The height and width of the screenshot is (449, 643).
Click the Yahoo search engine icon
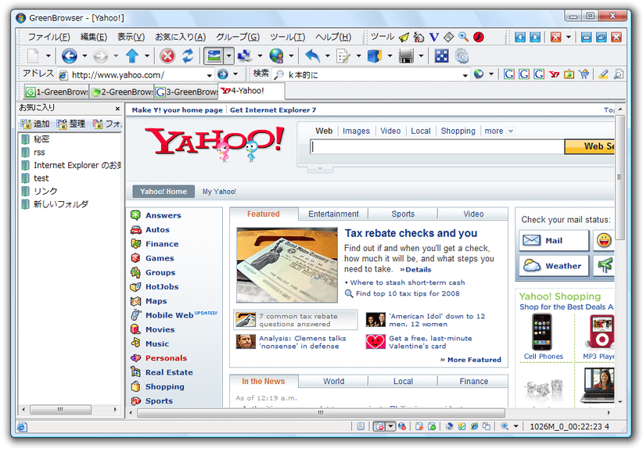pos(554,74)
